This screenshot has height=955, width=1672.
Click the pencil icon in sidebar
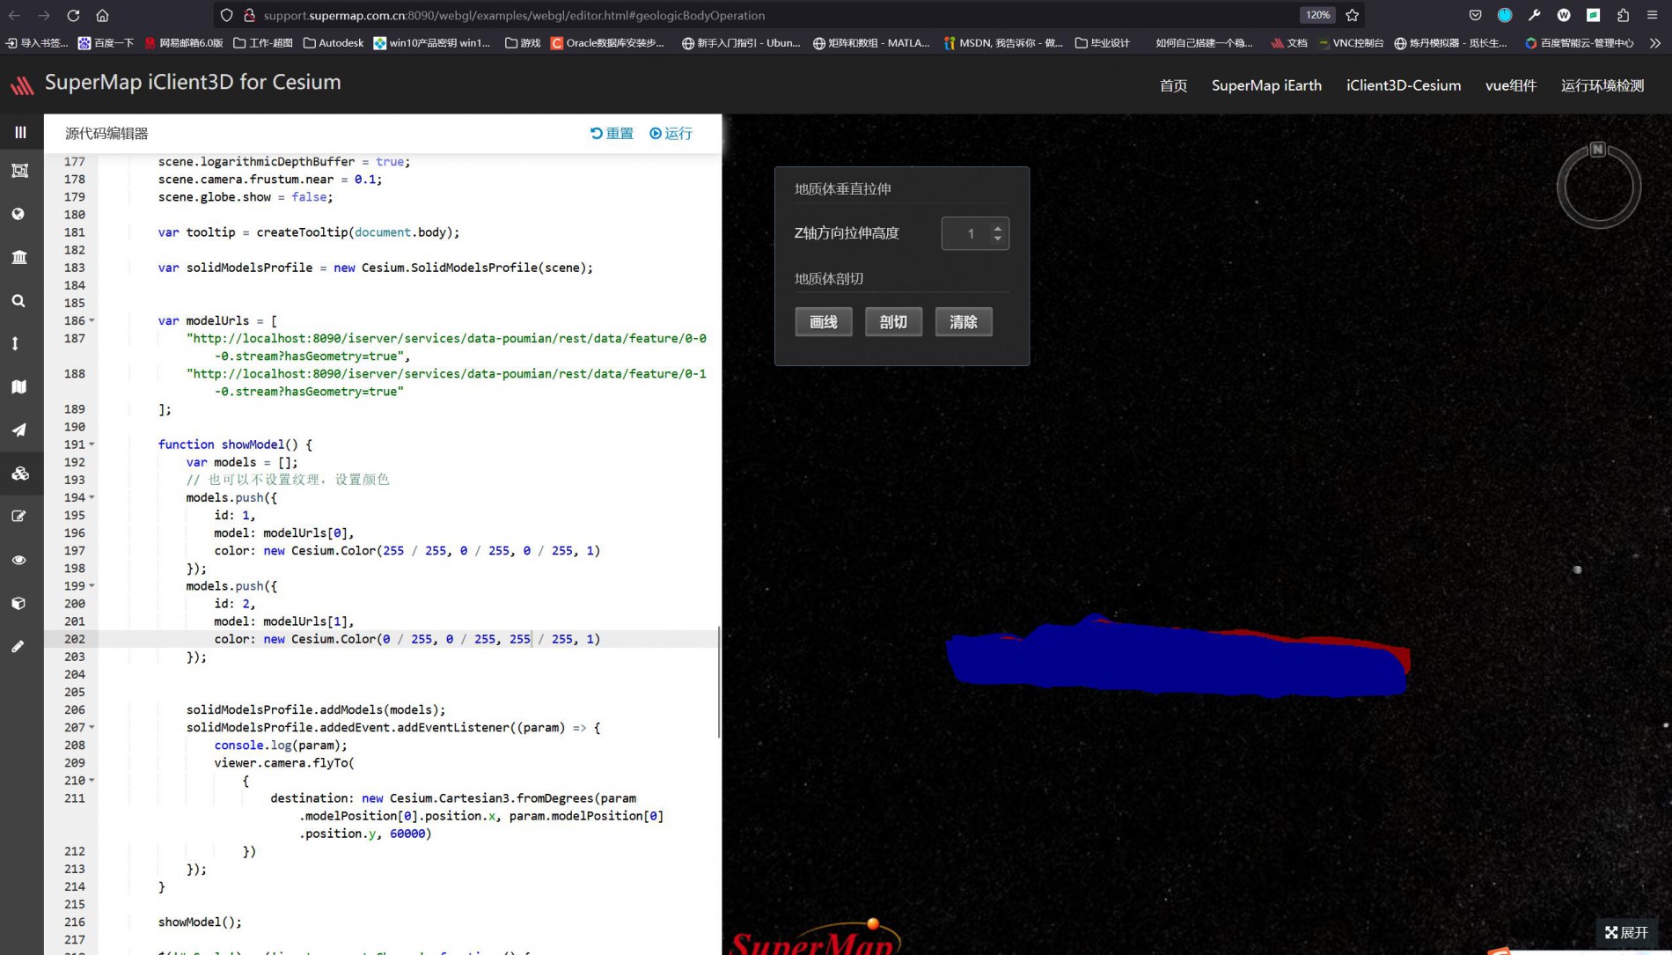pos(18,646)
